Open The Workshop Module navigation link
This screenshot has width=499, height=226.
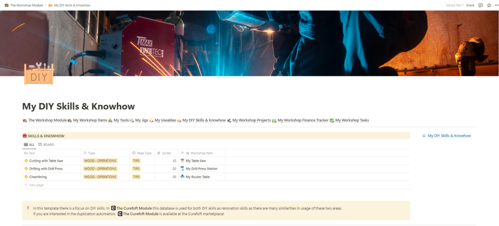(x=44, y=120)
